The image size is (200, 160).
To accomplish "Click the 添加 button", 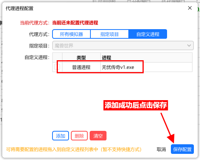I will click(x=61, y=136).
